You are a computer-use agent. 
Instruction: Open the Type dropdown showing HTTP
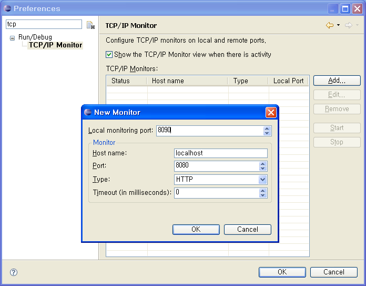[263, 180]
